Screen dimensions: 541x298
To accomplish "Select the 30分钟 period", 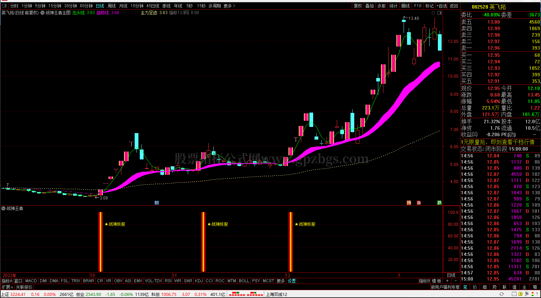I will (x=71, y=6).
